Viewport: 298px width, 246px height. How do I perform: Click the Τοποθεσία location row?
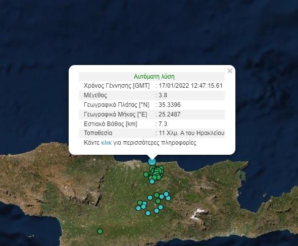coord(152,133)
